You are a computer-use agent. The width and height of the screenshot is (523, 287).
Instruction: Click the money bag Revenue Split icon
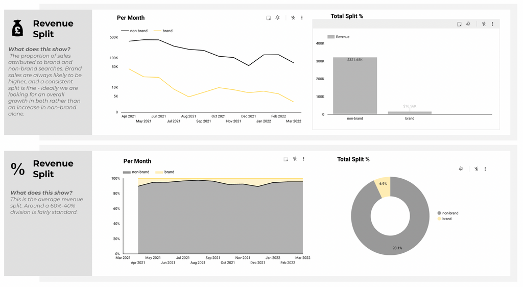[x=18, y=29]
